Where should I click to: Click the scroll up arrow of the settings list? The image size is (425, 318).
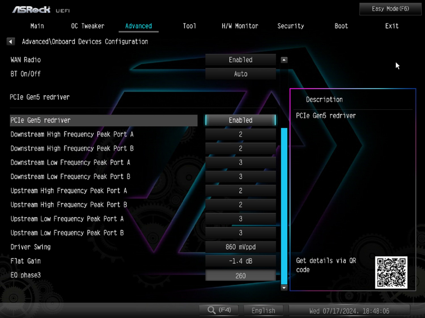click(x=284, y=60)
